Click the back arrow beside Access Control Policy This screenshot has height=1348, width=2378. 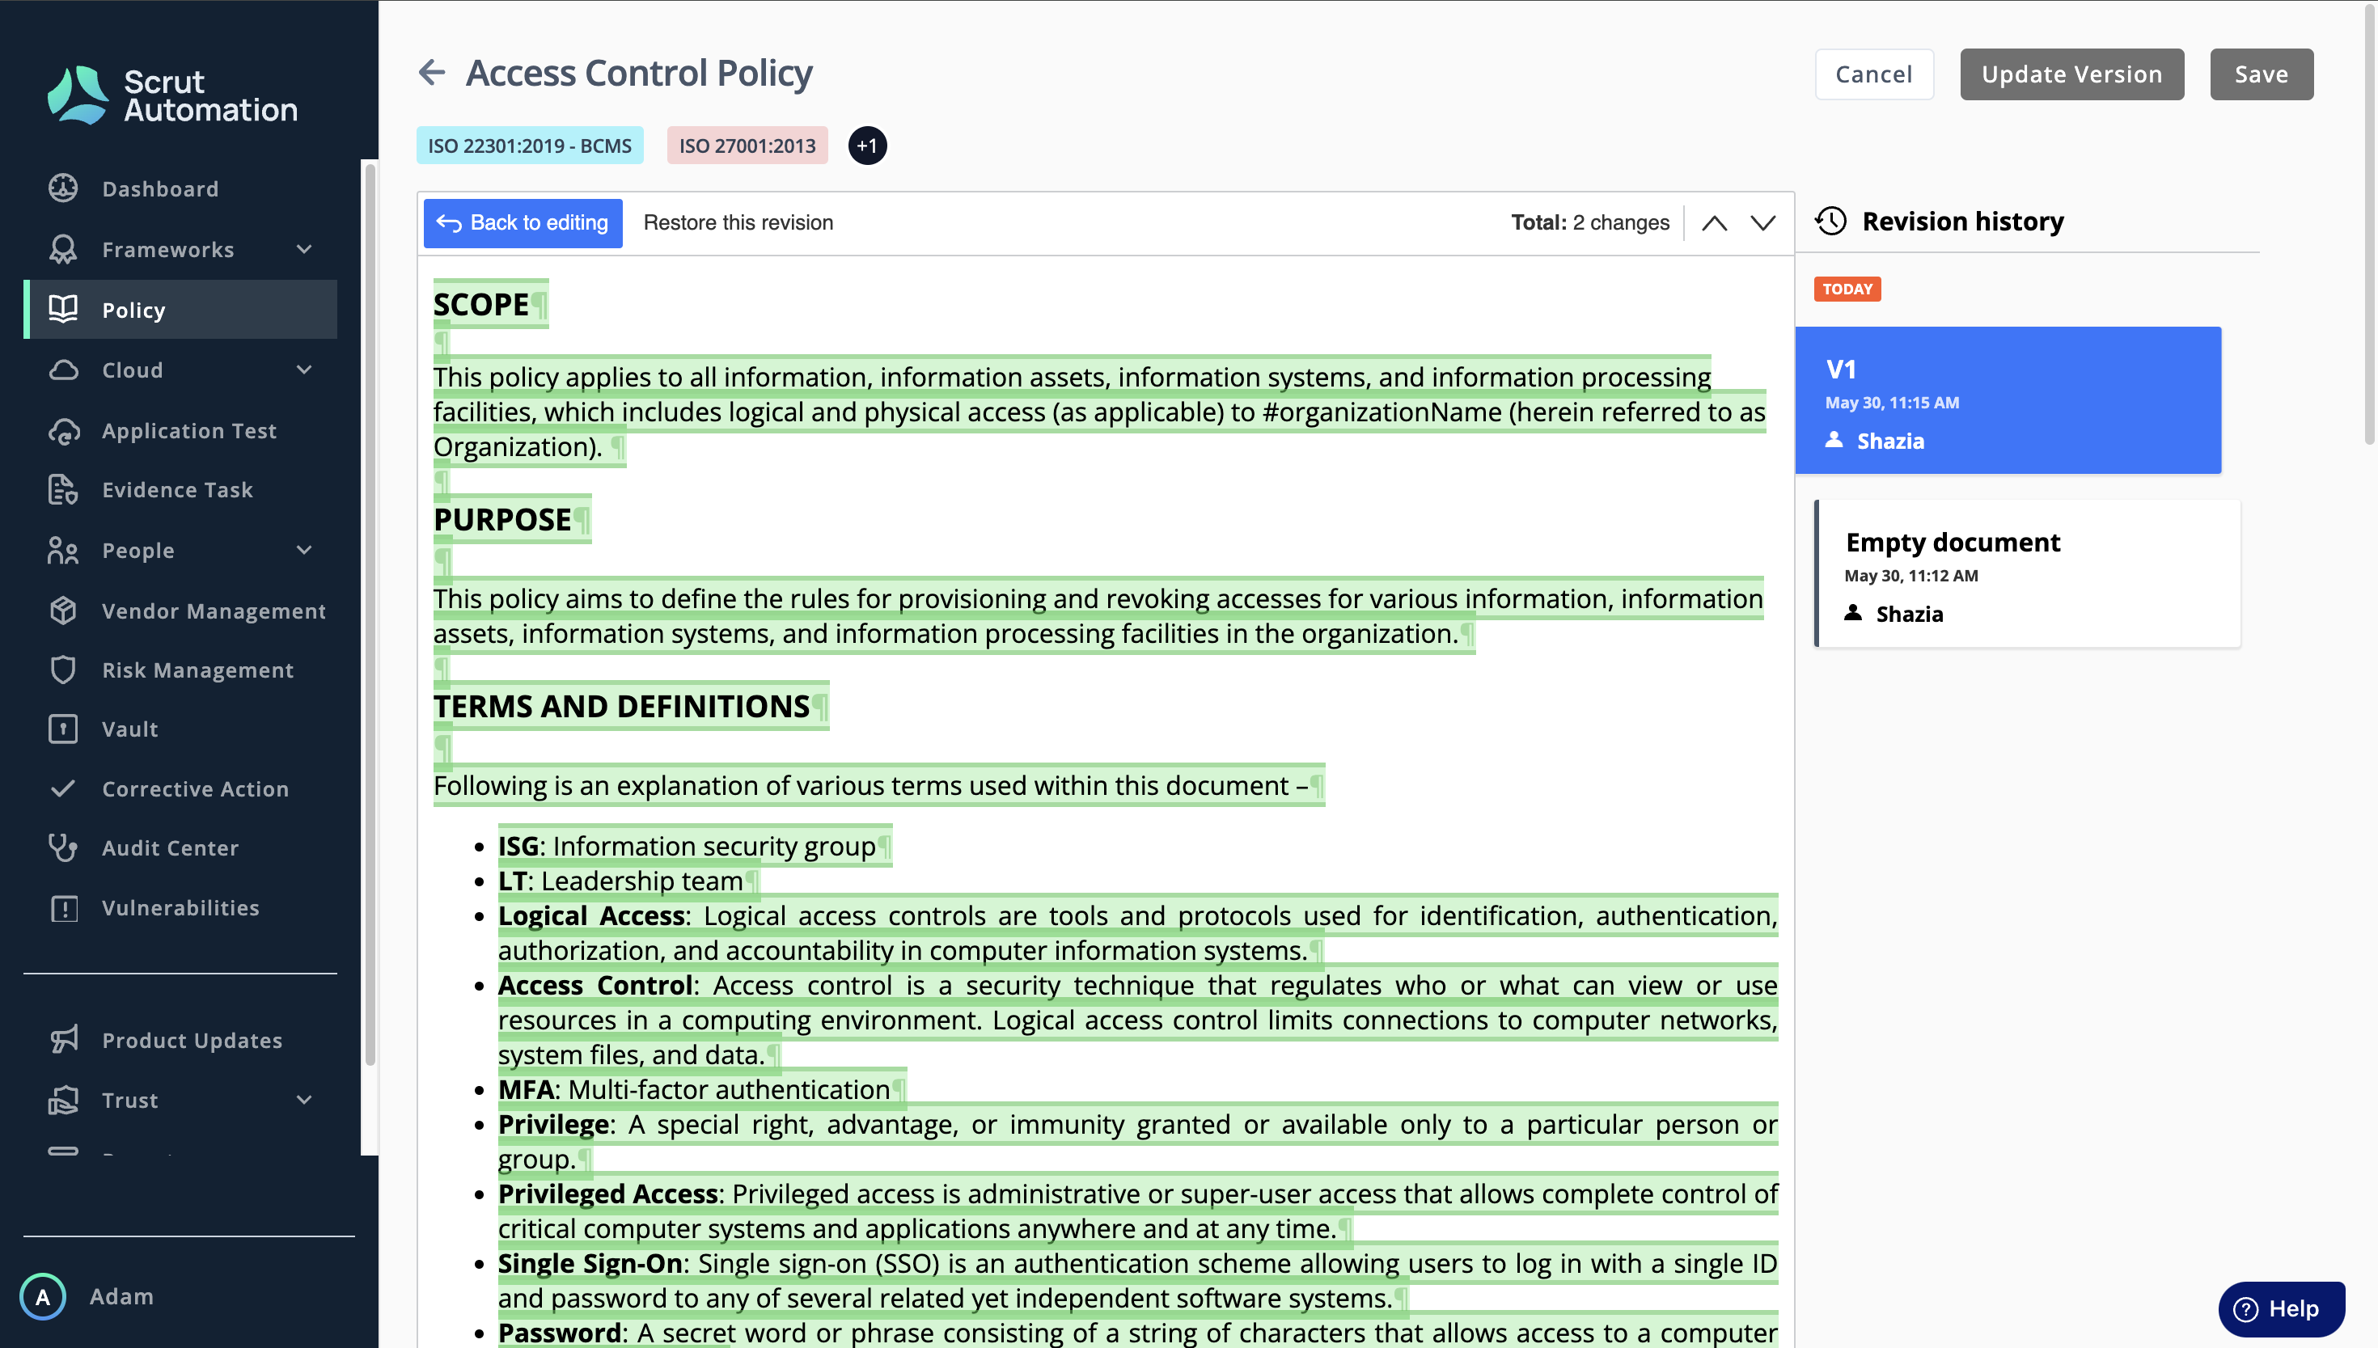[433, 72]
